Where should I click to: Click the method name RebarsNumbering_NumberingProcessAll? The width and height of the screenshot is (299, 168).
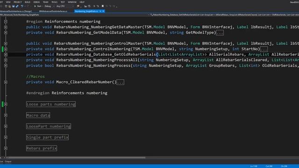point(97,60)
